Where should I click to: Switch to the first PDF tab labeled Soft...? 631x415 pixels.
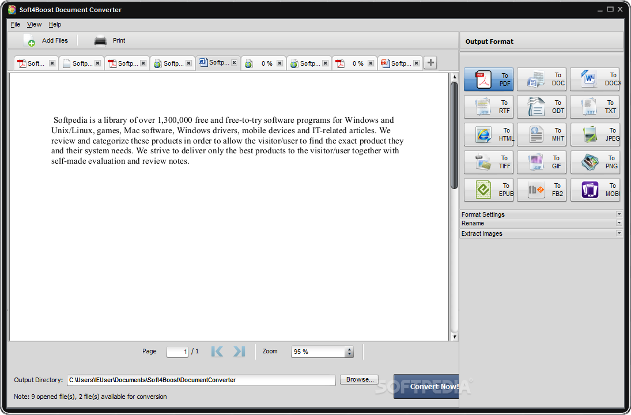36,63
